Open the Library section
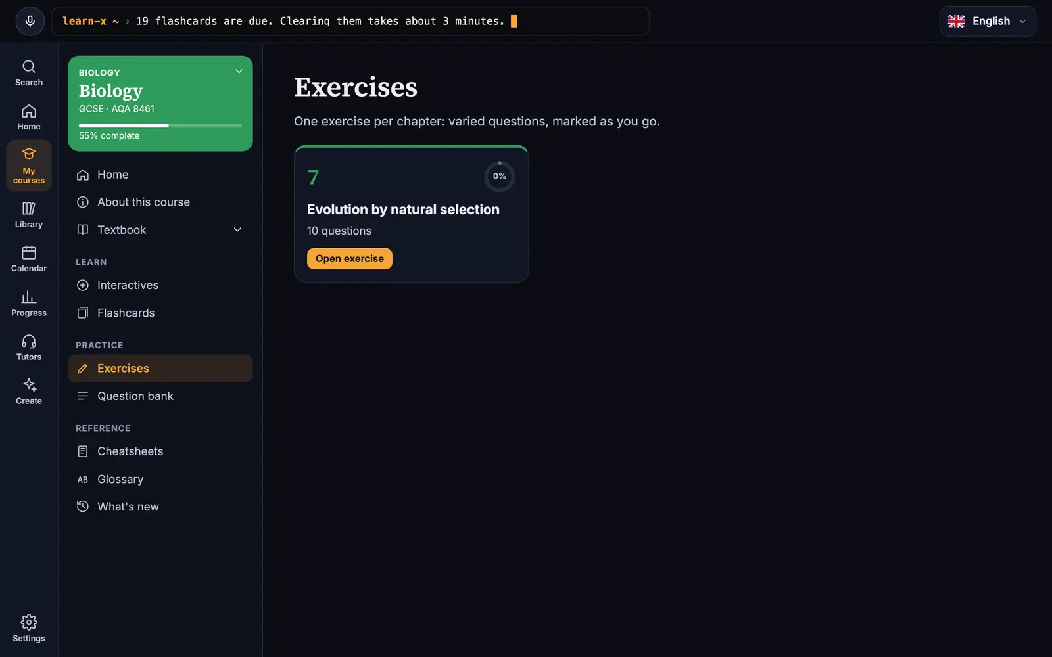 pos(29,215)
